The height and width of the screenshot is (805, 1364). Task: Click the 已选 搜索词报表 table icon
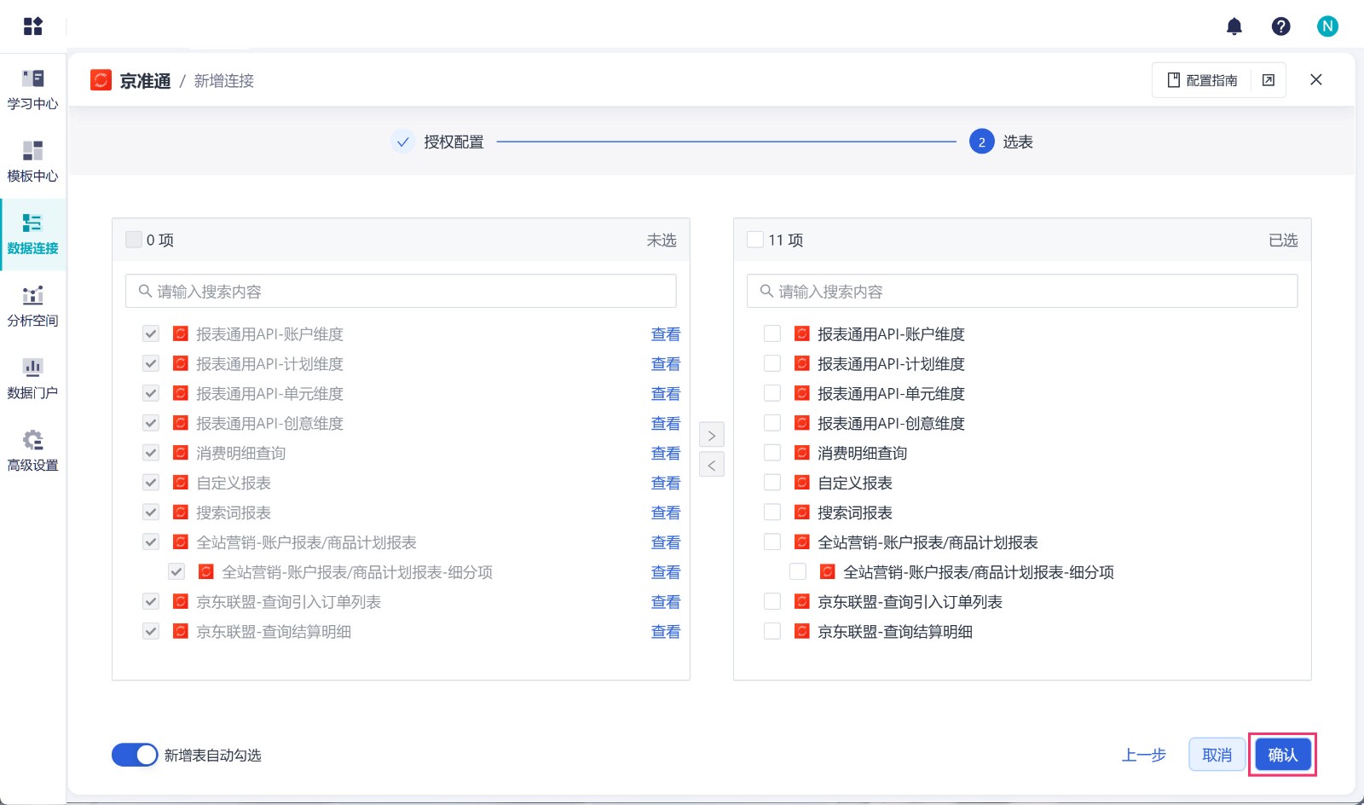801,513
